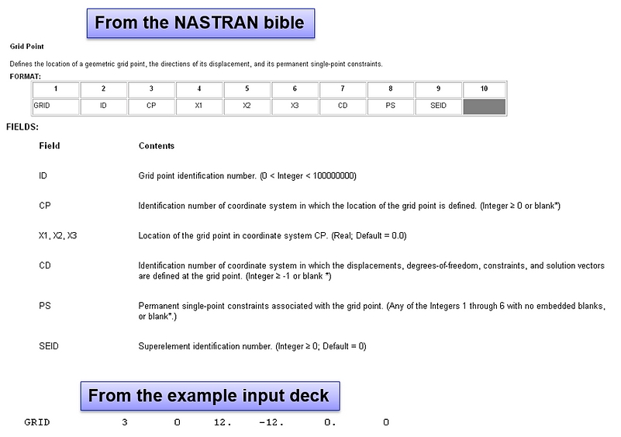The width and height of the screenshot is (621, 437).
Task: Click the grey shaded cell under column 10
Action: click(x=485, y=106)
